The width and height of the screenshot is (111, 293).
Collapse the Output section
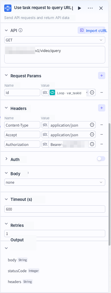pos(6,248)
